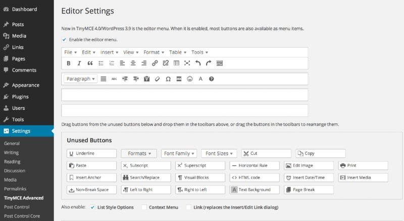Disable the 'Enable the editor menu' checkbox
The image size is (404, 221).
click(x=64, y=39)
